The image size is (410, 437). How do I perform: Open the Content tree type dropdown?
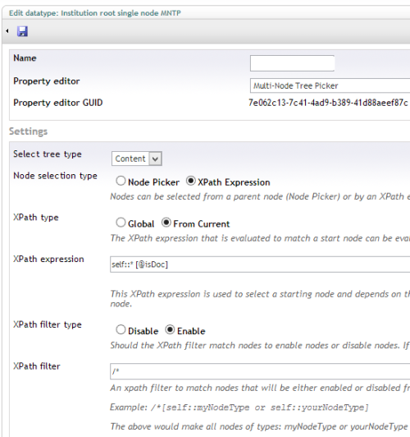tap(137, 159)
